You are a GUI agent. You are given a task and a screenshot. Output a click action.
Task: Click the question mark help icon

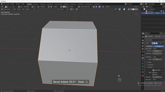103,7
